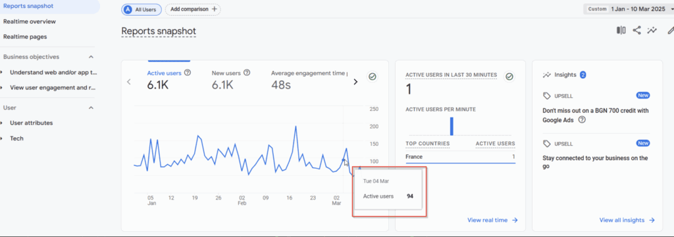Click the ACTIVE USERS IN LAST 30 MINUTES label
The image size is (674, 237).
452,75
